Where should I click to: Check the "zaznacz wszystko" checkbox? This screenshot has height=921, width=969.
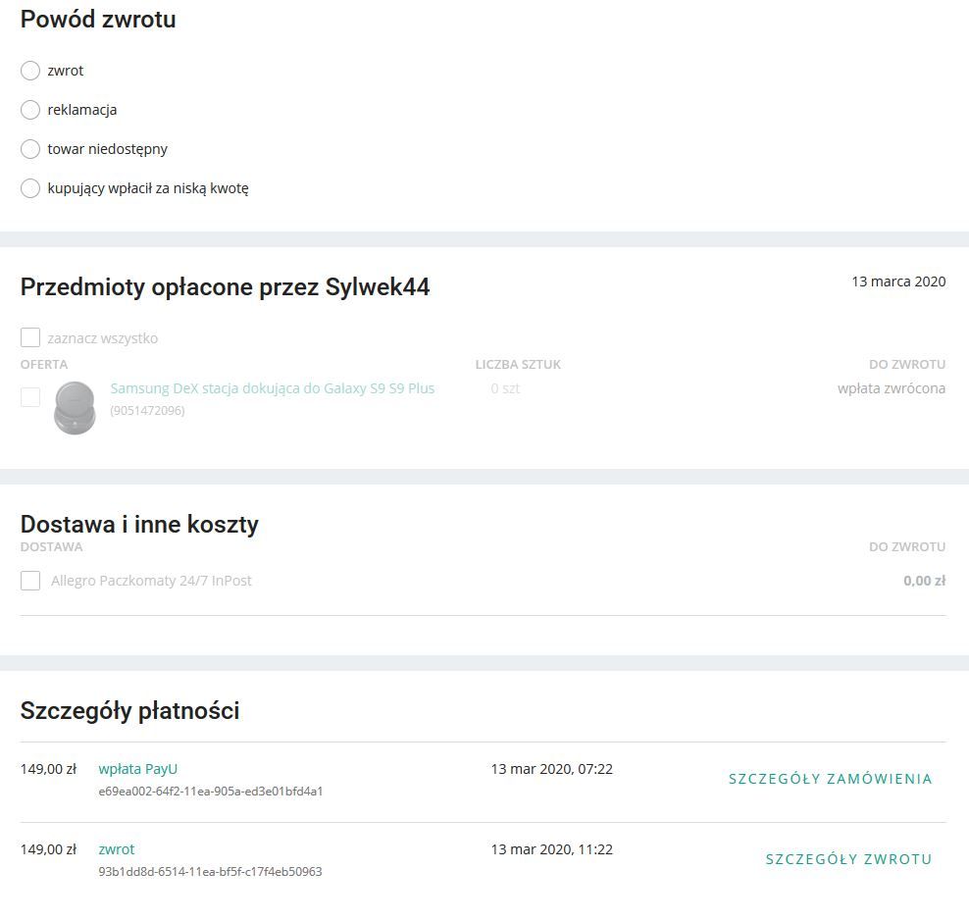point(30,338)
